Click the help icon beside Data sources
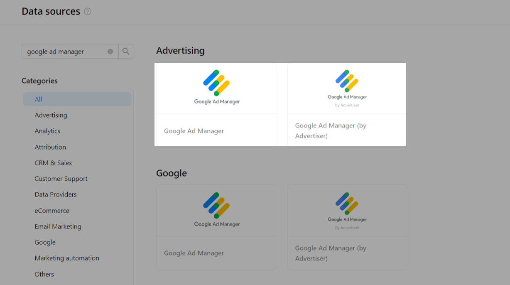 pyautogui.click(x=88, y=12)
